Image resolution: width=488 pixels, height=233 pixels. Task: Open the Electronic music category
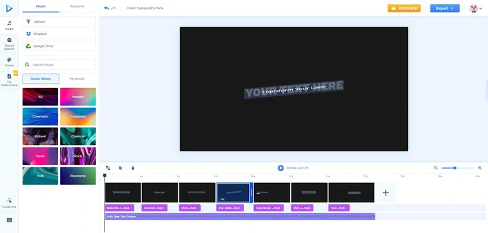pyautogui.click(x=78, y=176)
